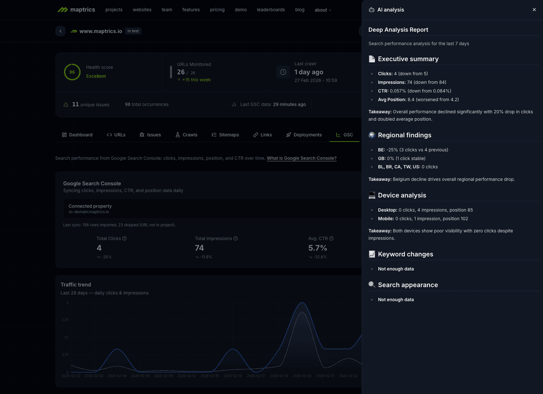Open the Issues tab
This screenshot has width=543, height=394.
coord(150,135)
